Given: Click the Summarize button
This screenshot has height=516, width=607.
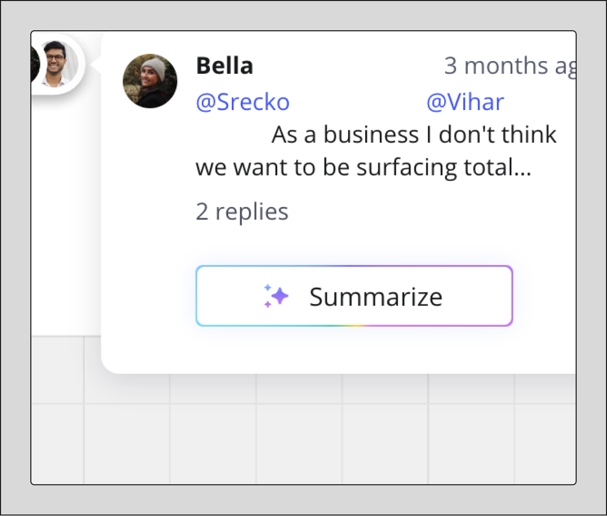Looking at the screenshot, I should point(354,296).
